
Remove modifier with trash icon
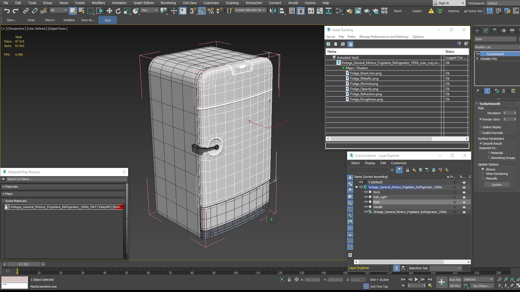[x=503, y=91]
